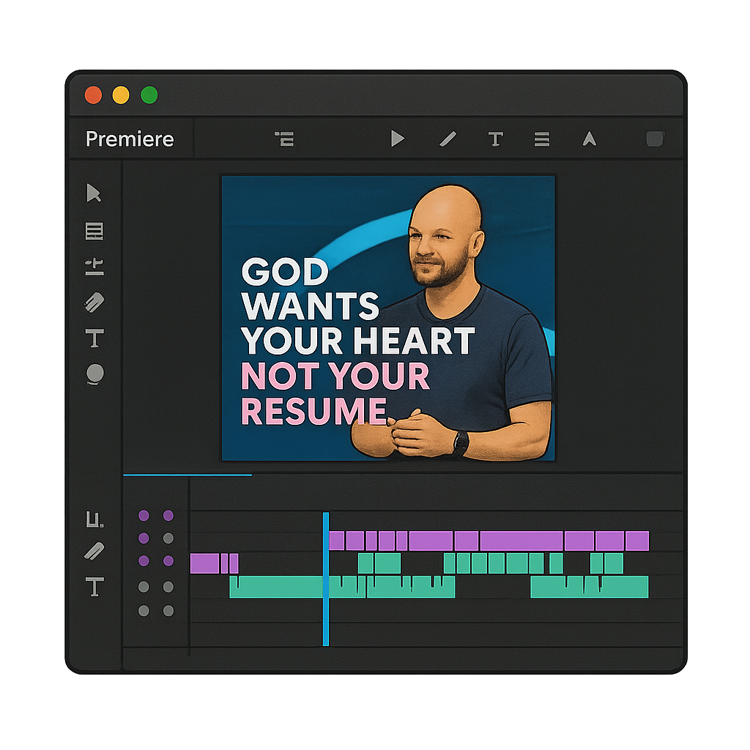The width and height of the screenshot is (750, 750).
Task: Open the adjustment sliders tool in left toolbar
Action: point(94,267)
